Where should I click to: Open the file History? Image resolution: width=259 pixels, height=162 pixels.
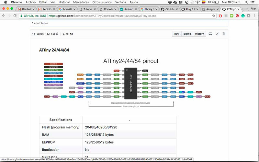tap(199, 34)
